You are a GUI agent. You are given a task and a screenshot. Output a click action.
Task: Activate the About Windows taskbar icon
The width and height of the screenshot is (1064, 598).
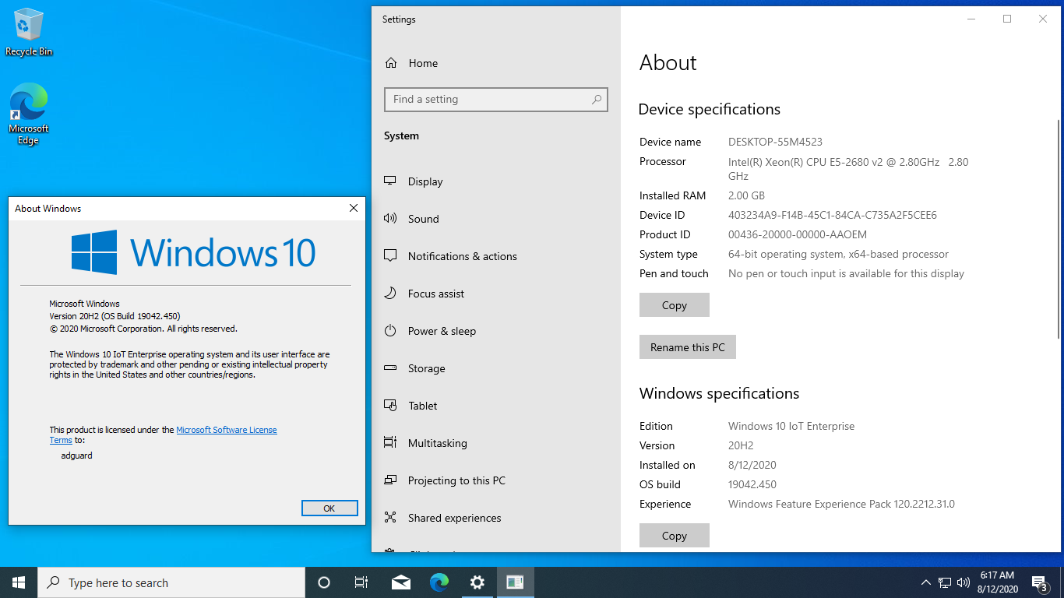coord(515,582)
